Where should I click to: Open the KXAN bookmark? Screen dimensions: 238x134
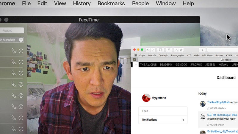pyautogui.click(x=229, y=55)
